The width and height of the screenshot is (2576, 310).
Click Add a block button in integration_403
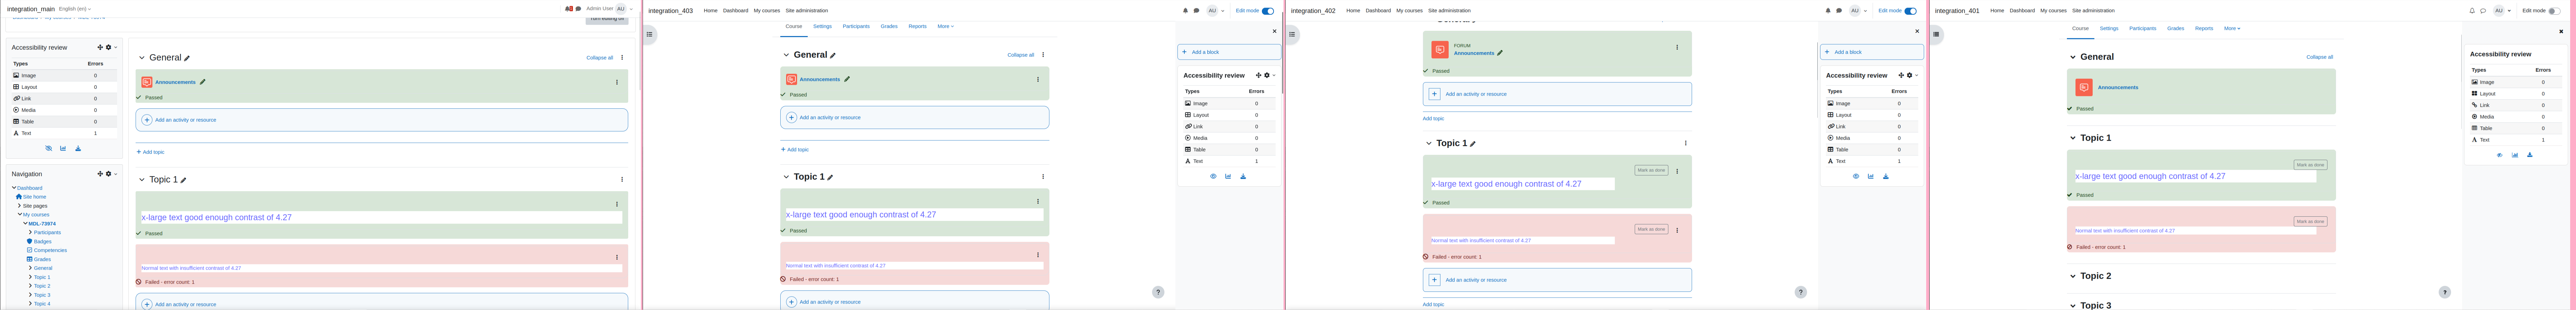point(1229,52)
